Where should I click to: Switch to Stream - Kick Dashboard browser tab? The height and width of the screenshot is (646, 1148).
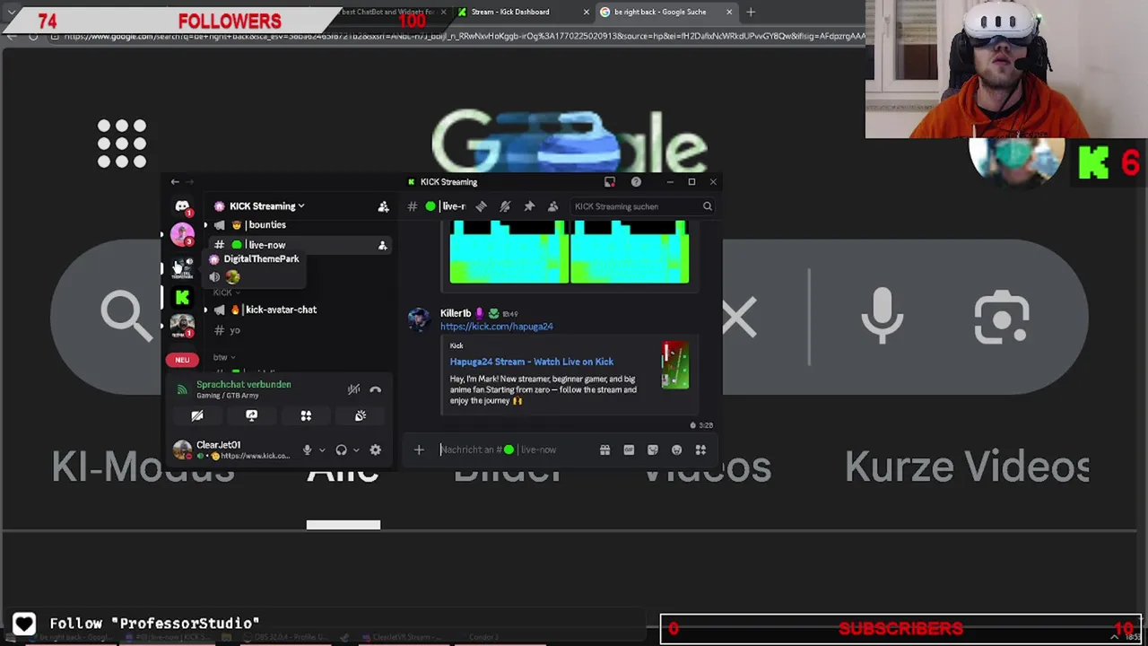(x=522, y=12)
